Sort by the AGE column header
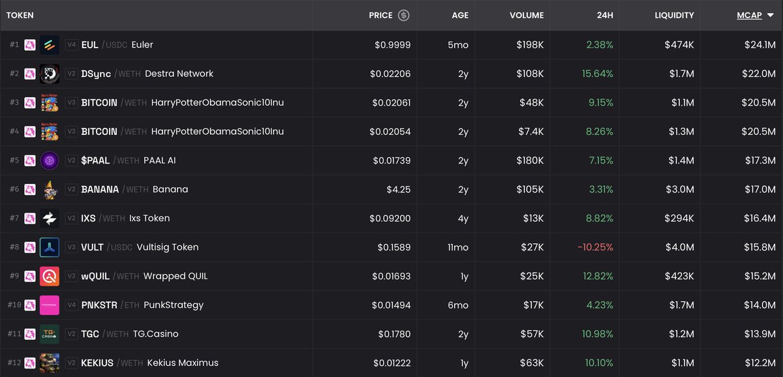Viewport: 783px width, 377px height. click(460, 15)
